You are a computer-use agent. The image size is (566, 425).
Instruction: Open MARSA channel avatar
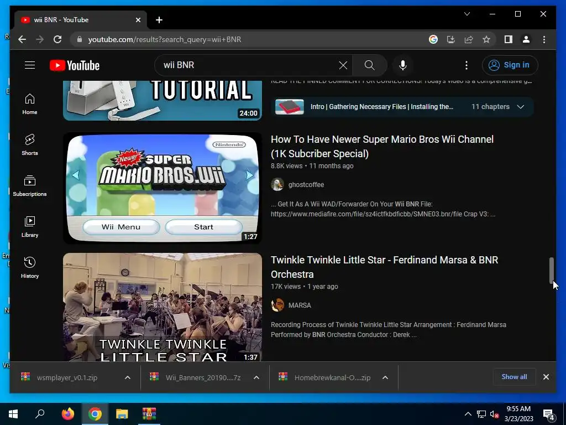[277, 305]
